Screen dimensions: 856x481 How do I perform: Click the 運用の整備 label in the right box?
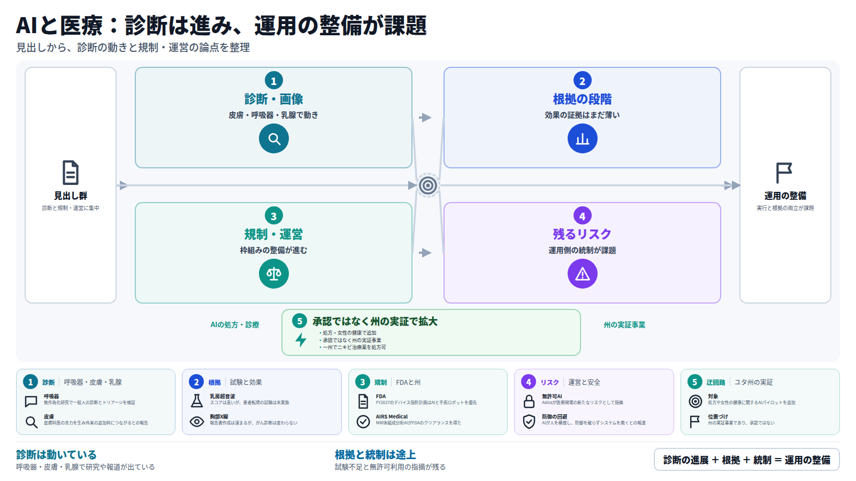(x=785, y=196)
